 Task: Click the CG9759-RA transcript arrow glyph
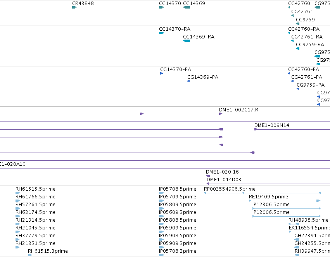point(297,49)
